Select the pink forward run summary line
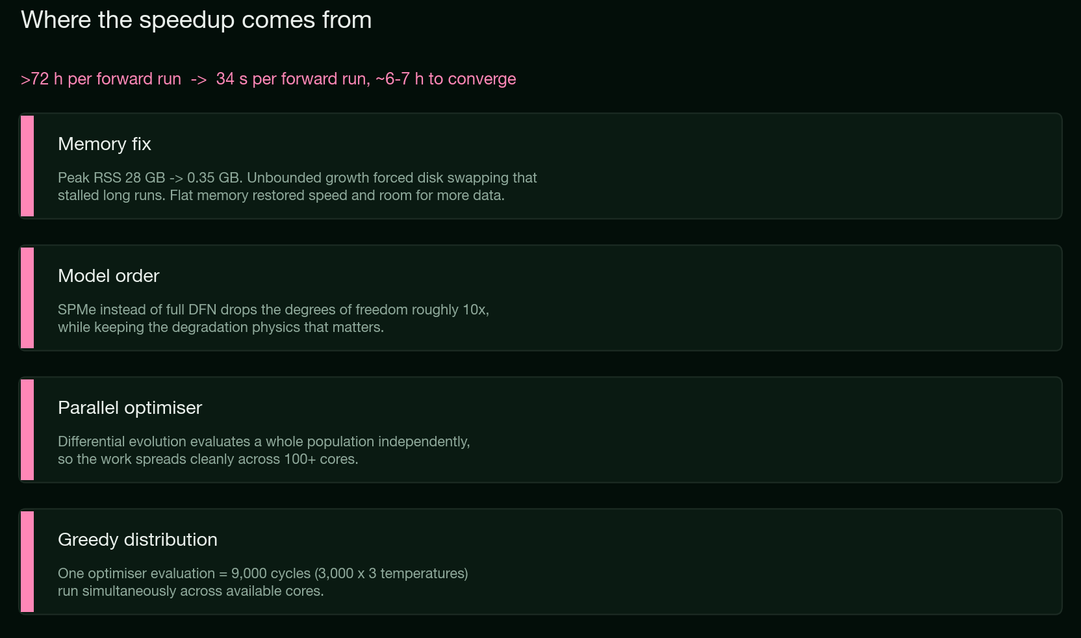Screen dimensions: 1081x638 (x=268, y=79)
